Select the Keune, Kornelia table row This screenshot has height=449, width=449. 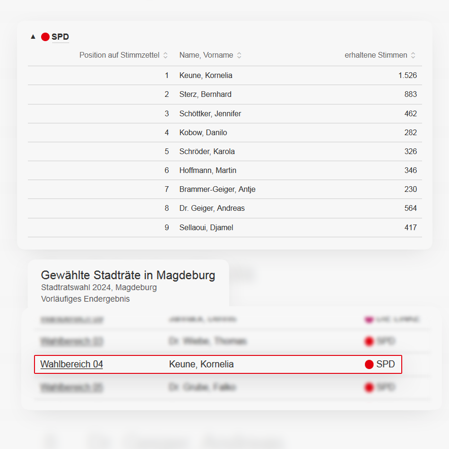point(225,75)
